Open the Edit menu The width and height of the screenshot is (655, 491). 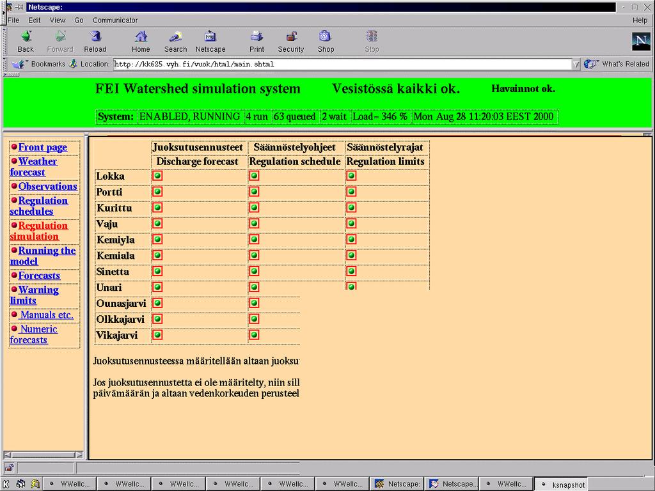(35, 20)
